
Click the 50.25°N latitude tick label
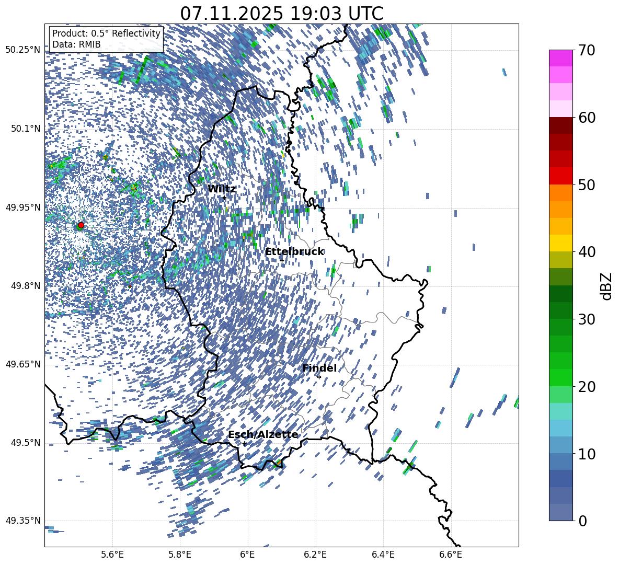pyautogui.click(x=22, y=50)
